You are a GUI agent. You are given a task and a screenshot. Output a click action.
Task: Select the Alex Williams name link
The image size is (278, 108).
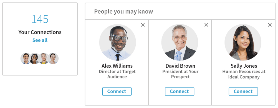(x=117, y=66)
